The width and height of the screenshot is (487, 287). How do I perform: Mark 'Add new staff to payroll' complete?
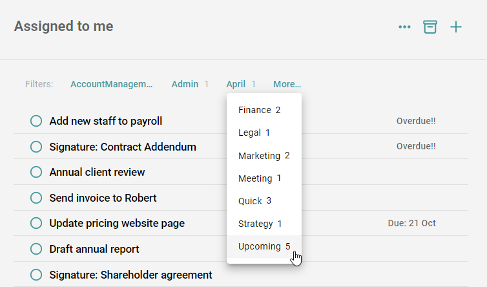36,121
